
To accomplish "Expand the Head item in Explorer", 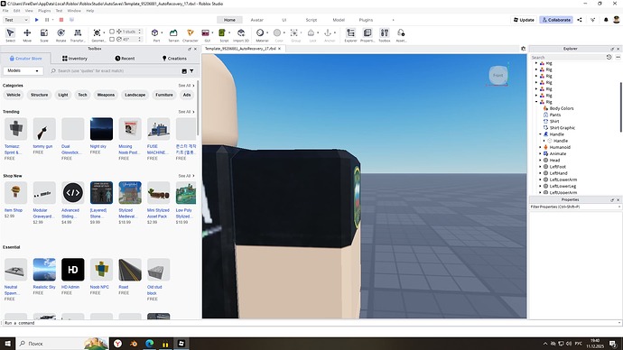I will 540,160.
